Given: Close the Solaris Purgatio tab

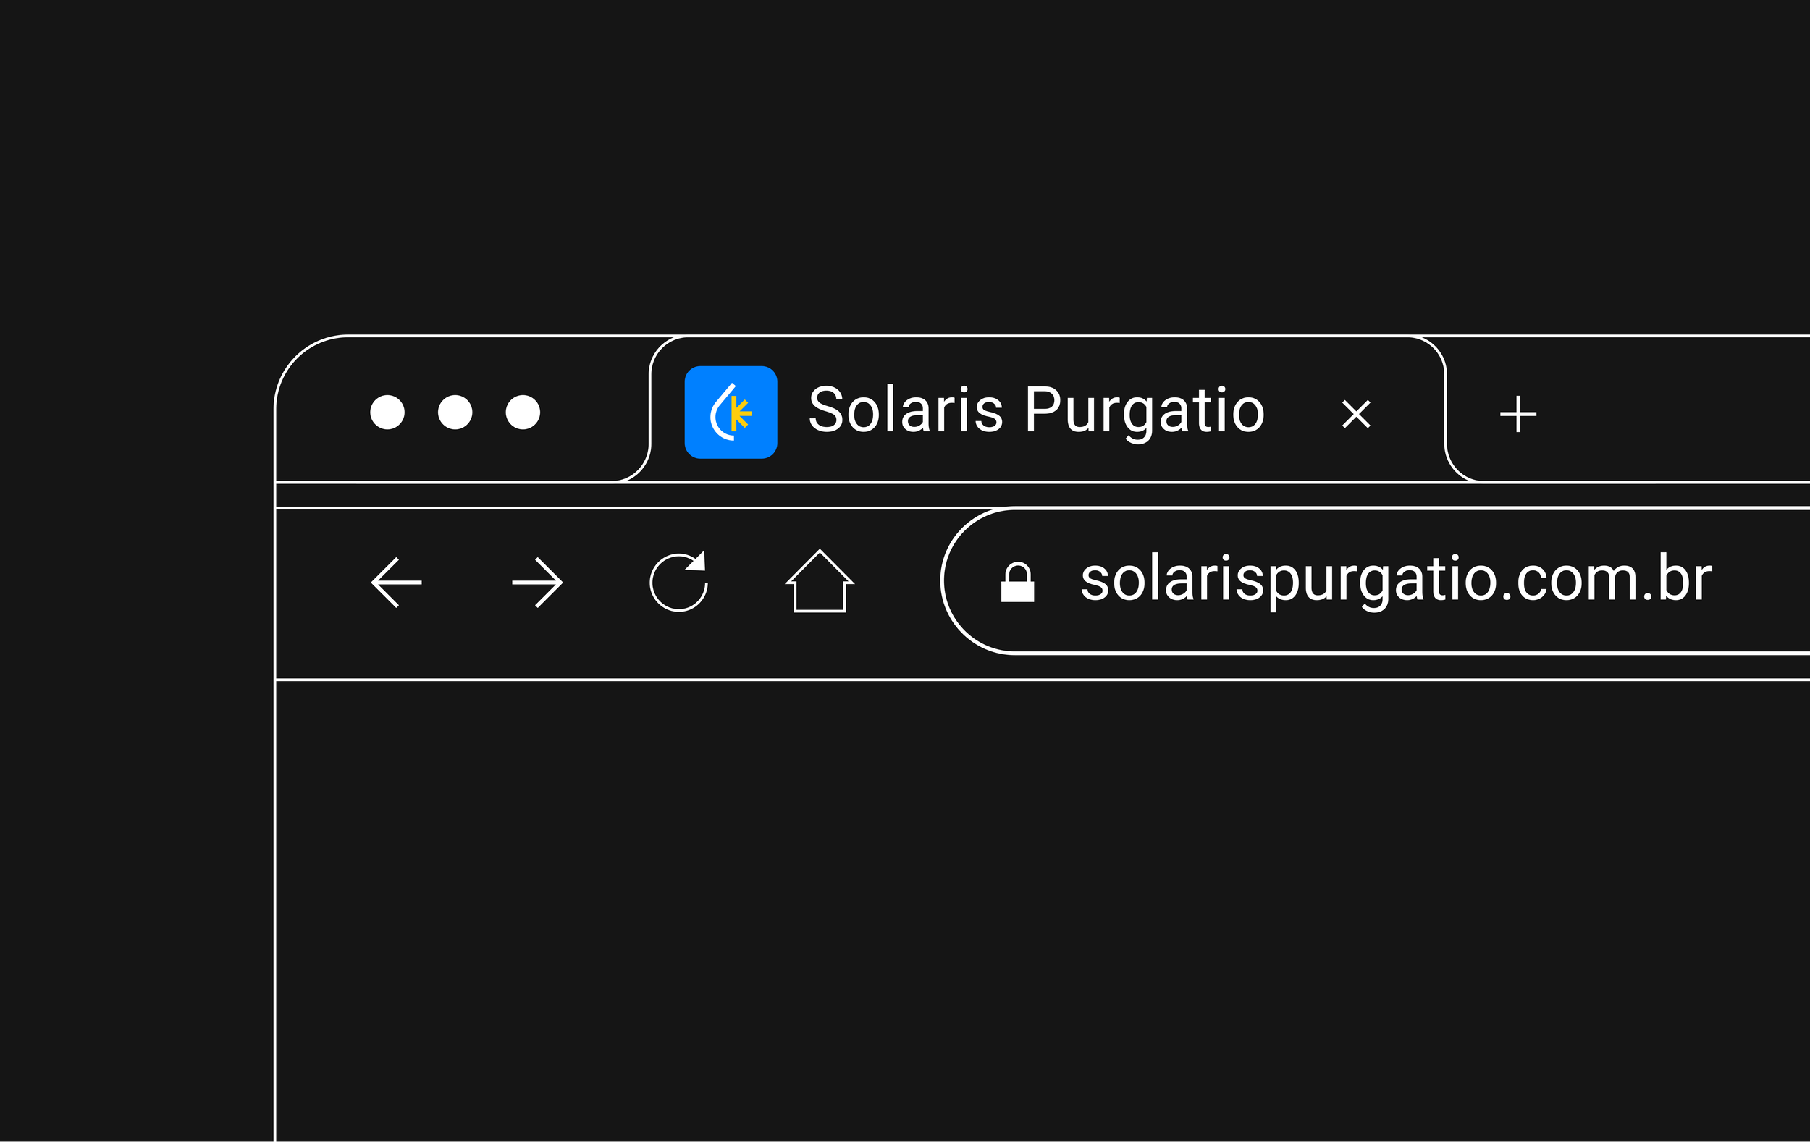Looking at the screenshot, I should coord(1357,414).
